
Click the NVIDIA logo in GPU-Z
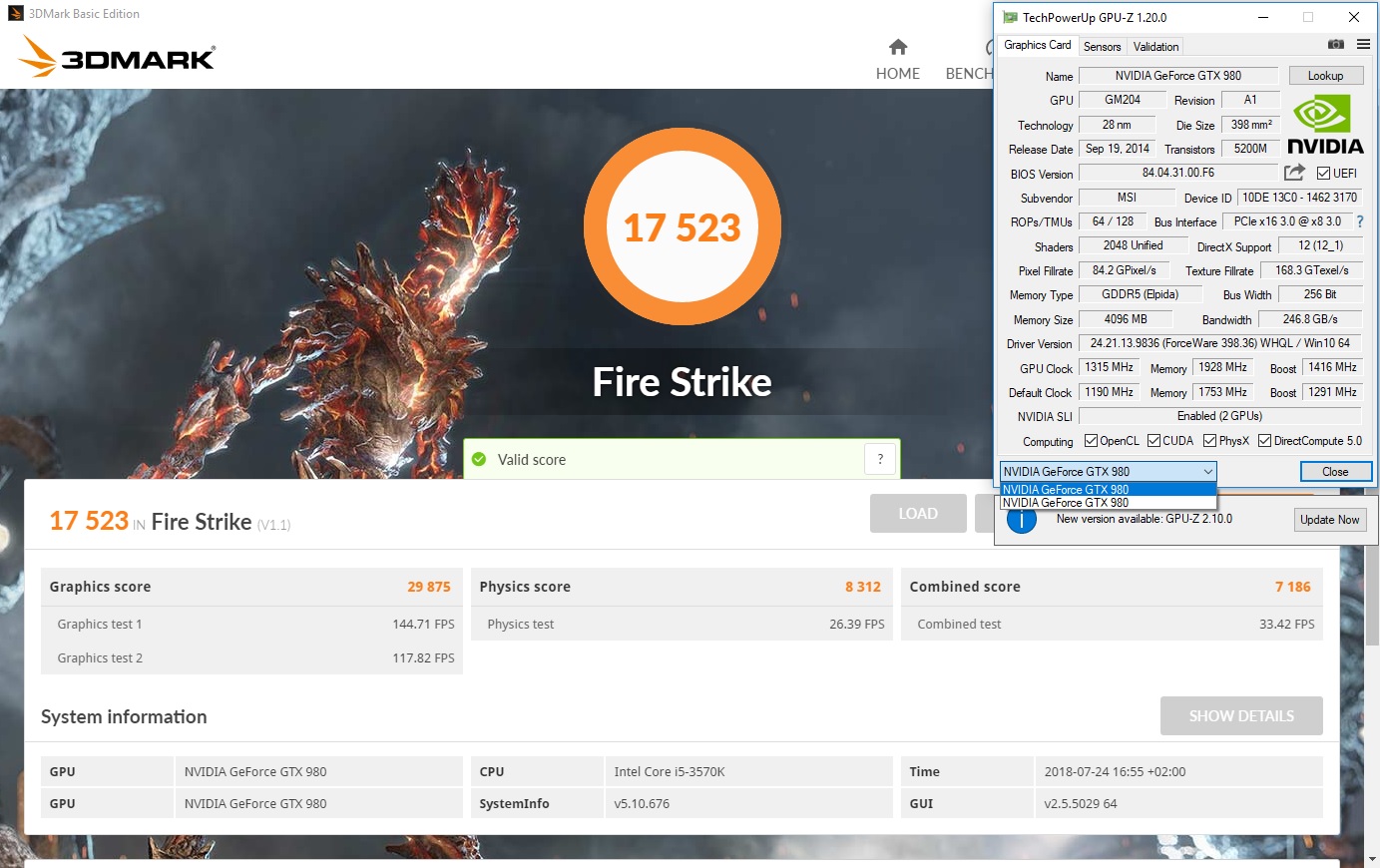1324,125
